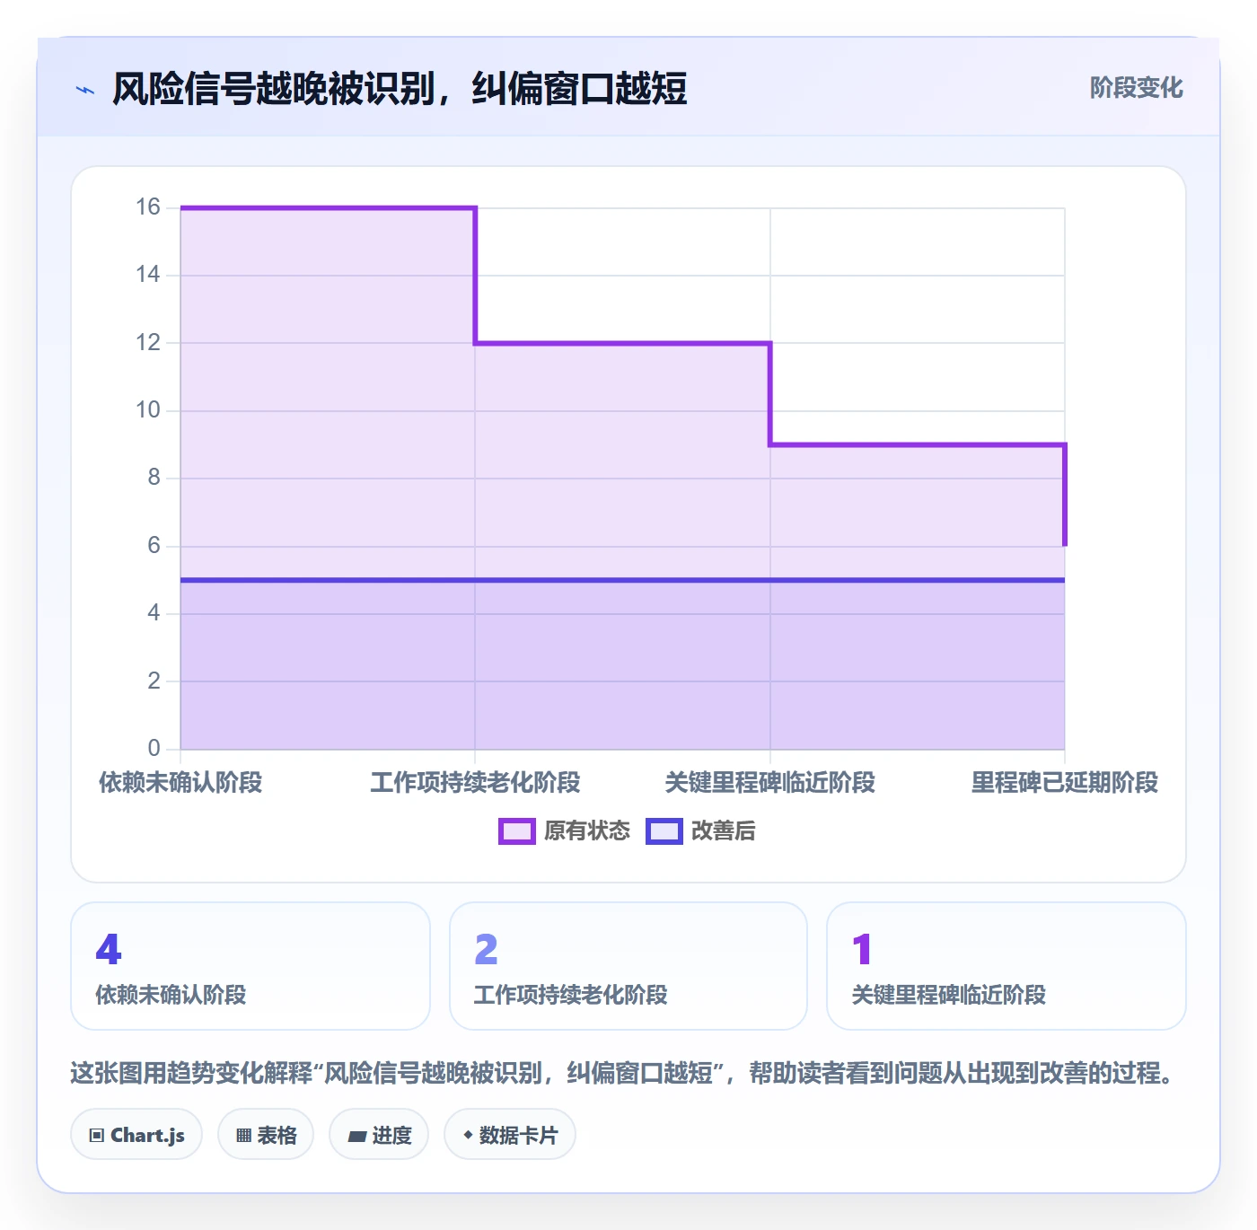This screenshot has height=1230, width=1257.
Task: Select the 数据卡片 tag chip
Action: [510, 1135]
